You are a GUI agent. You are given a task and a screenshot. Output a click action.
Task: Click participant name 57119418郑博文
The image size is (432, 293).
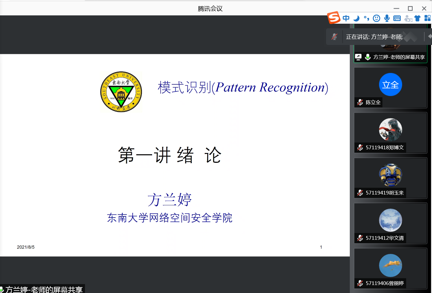(x=385, y=147)
